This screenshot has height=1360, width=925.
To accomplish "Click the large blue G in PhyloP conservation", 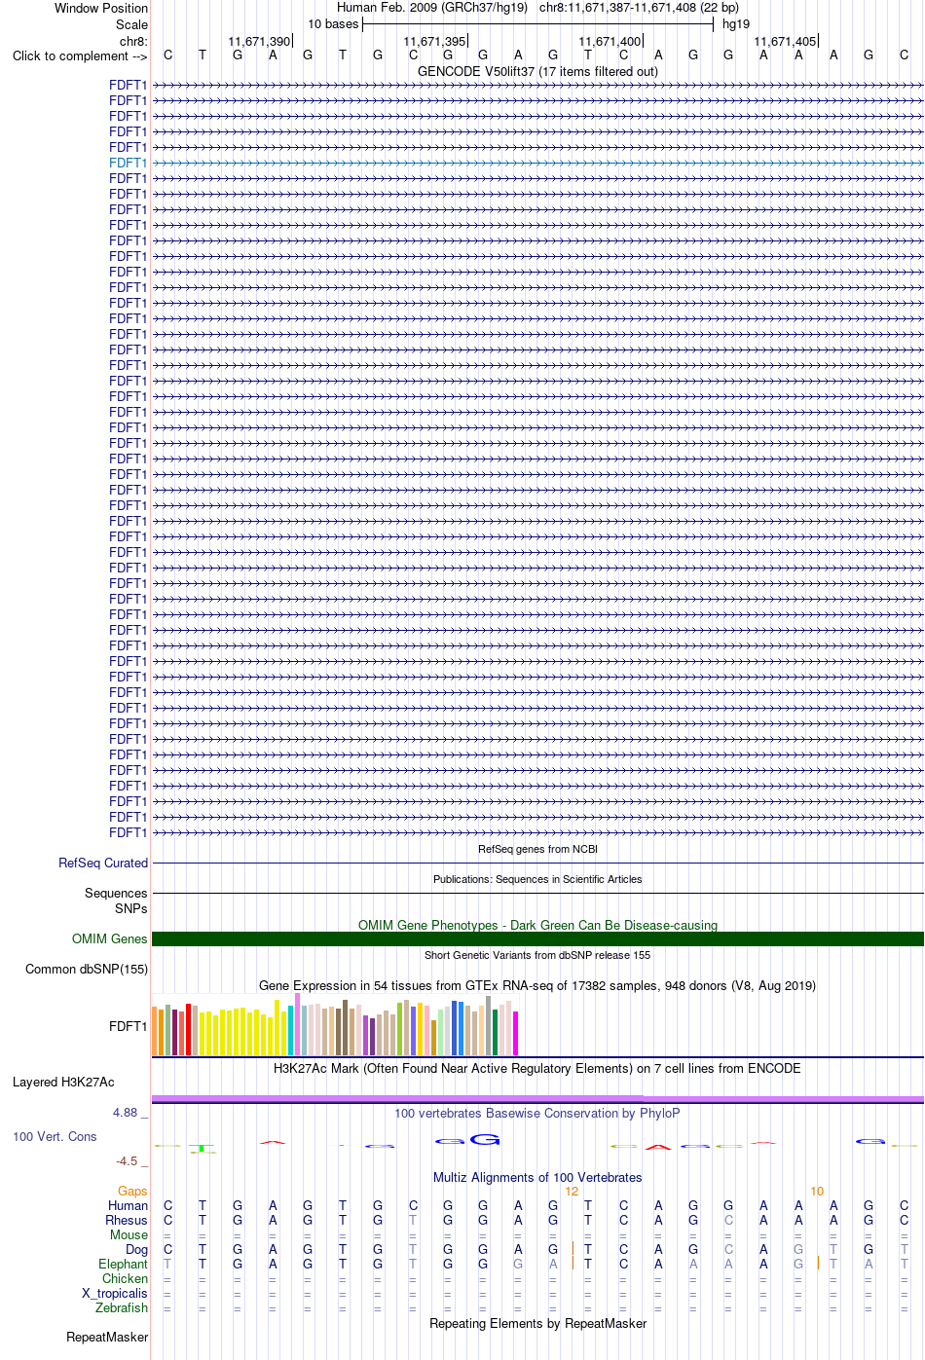I will 484,1139.
